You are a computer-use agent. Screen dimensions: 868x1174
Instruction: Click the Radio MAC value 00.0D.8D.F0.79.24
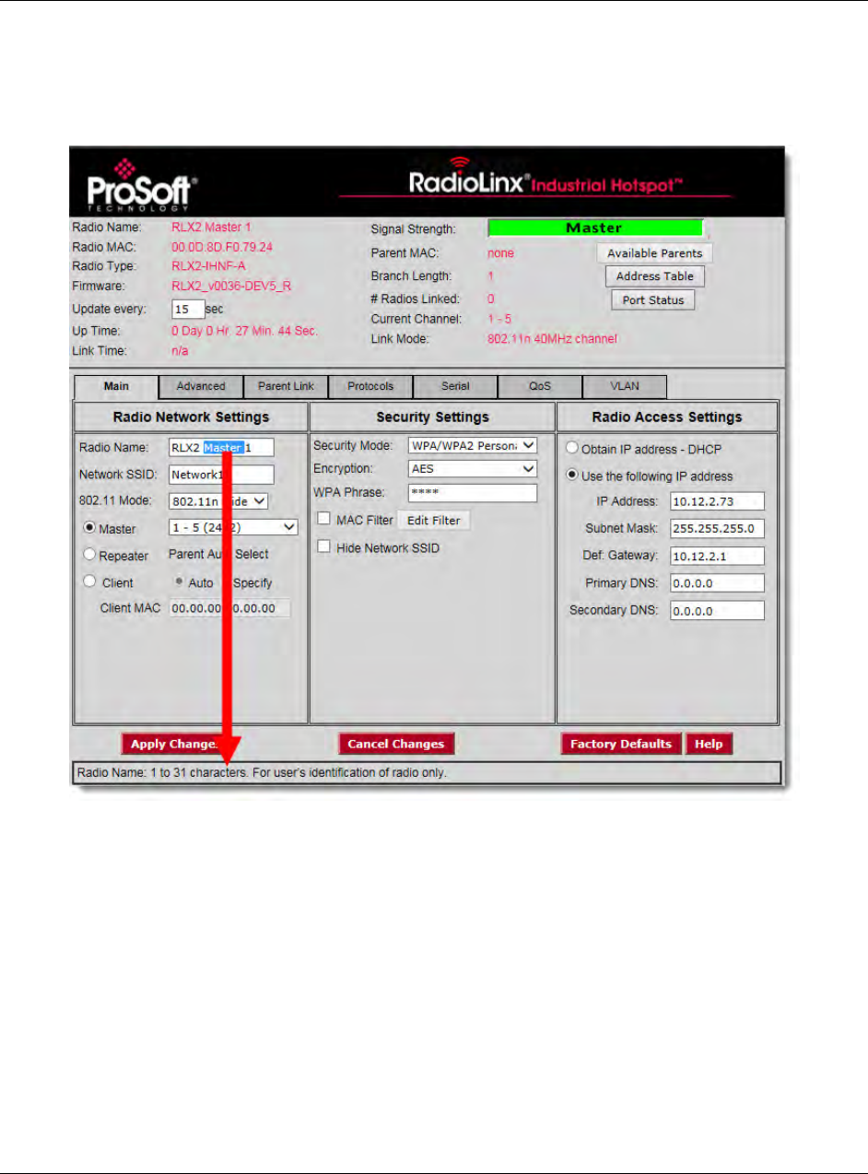(x=222, y=247)
